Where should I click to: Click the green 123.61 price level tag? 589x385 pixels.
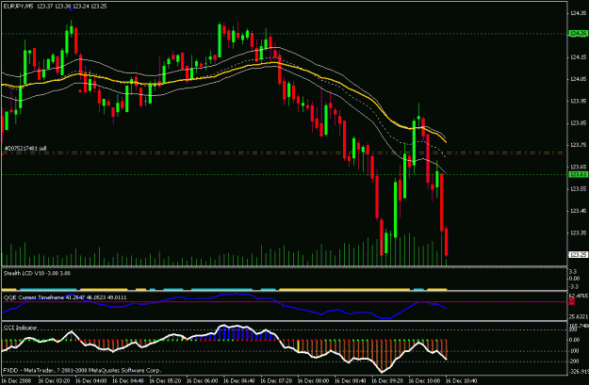578,174
